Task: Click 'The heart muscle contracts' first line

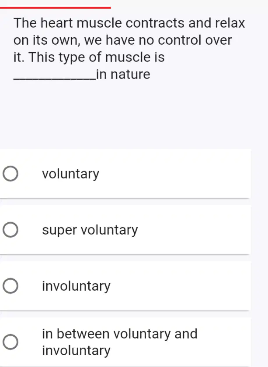Action: pos(129,23)
